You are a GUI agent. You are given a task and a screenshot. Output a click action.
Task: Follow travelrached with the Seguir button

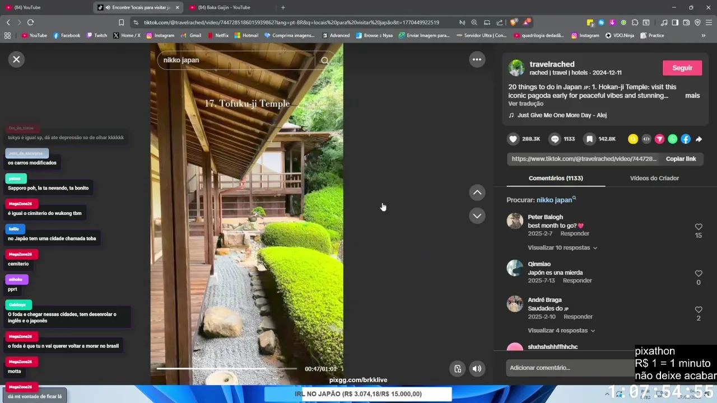point(682,68)
